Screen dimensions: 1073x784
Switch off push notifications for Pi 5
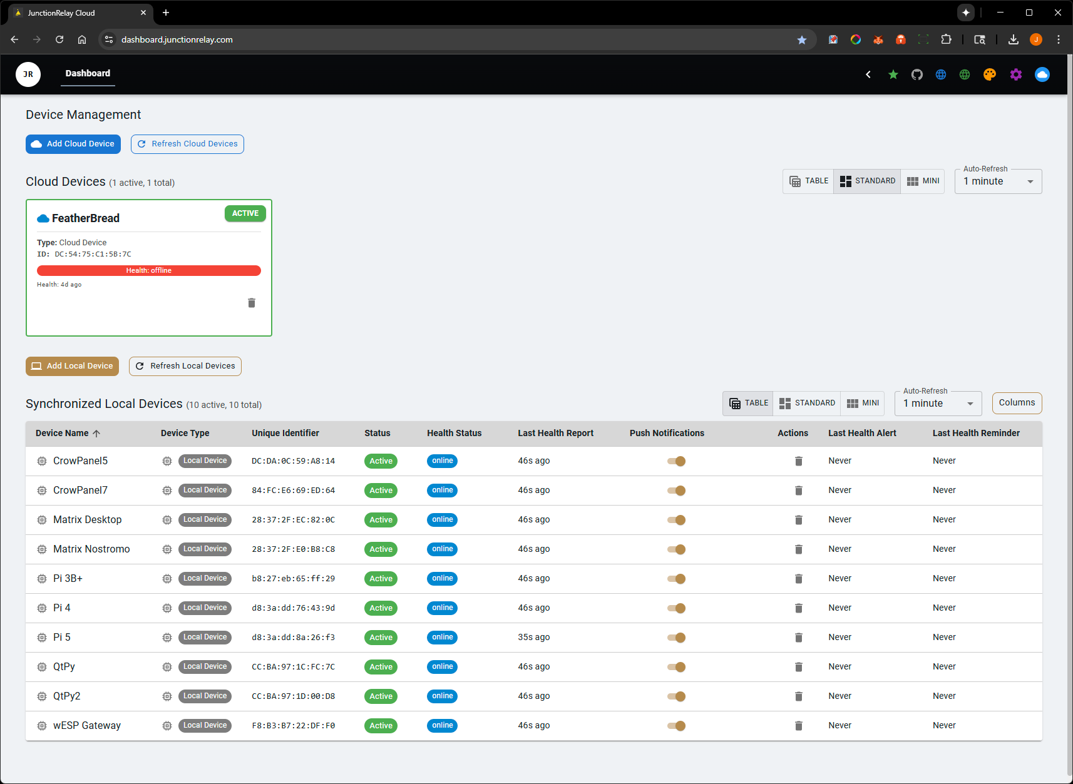tap(676, 638)
